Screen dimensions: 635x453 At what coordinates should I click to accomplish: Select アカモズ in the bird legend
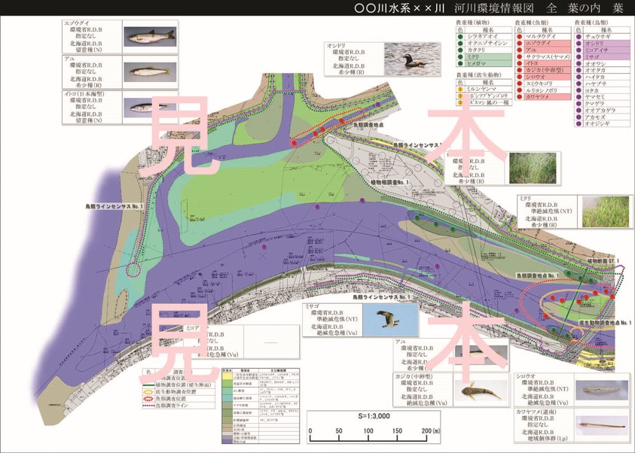pos(595,117)
